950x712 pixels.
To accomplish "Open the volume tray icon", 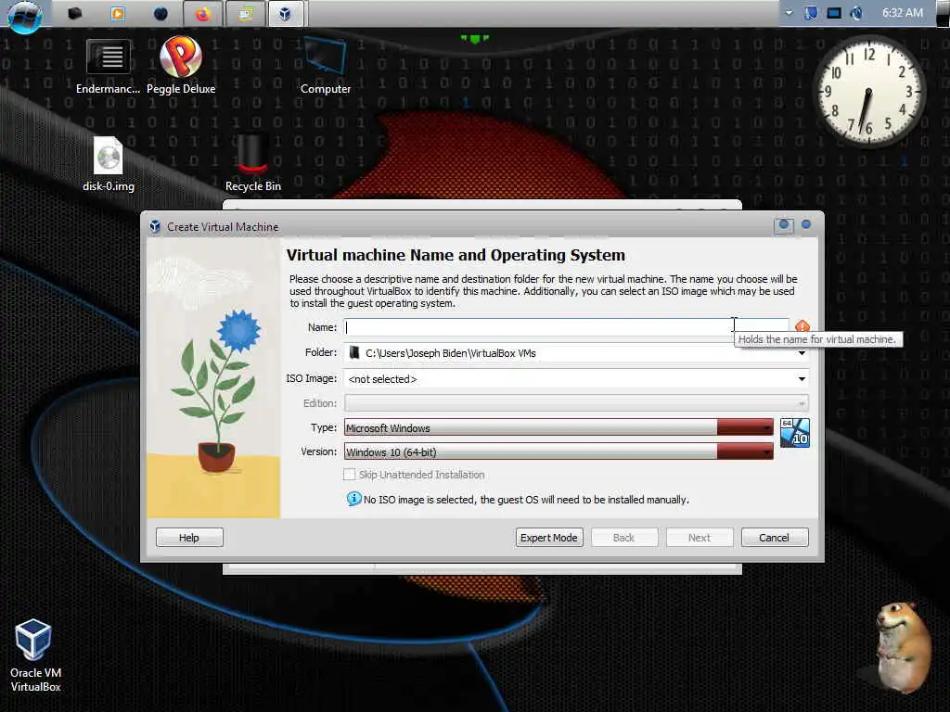I will pos(856,13).
